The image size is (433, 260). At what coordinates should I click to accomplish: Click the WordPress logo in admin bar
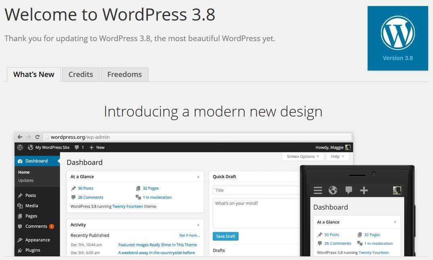20,147
